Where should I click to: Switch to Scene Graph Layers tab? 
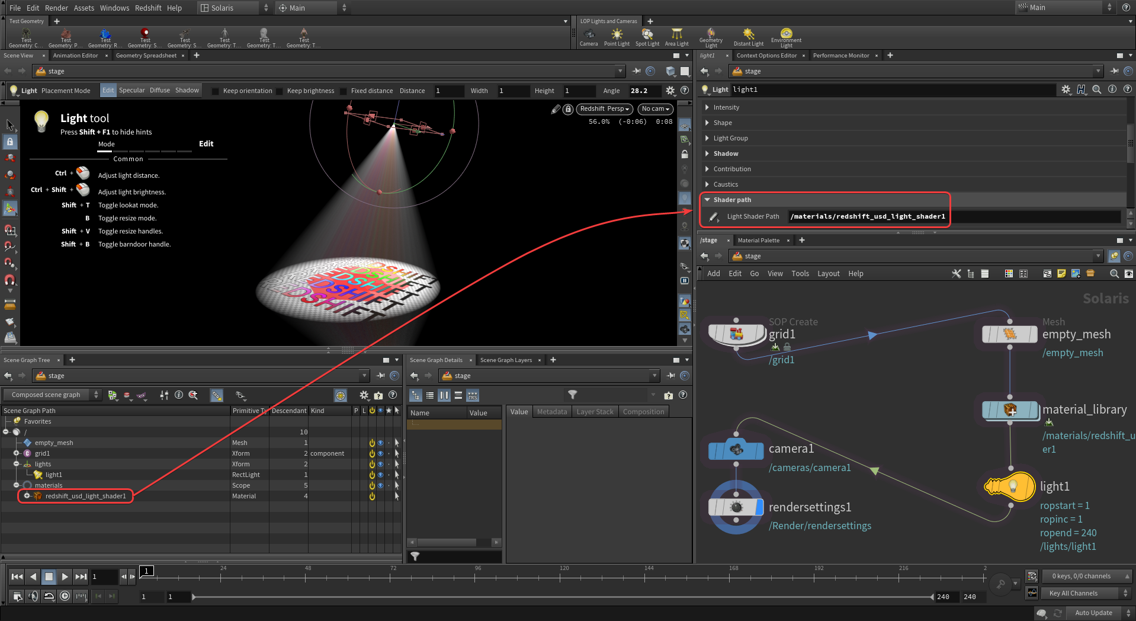(506, 360)
